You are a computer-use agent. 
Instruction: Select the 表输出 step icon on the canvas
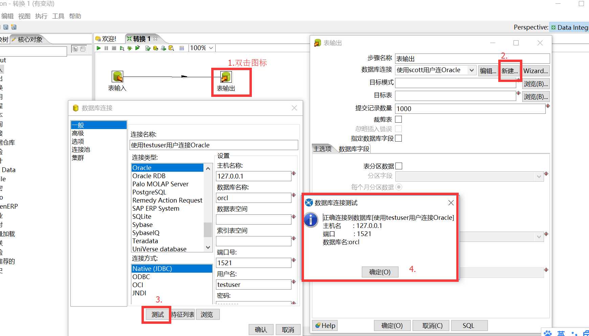(x=226, y=77)
